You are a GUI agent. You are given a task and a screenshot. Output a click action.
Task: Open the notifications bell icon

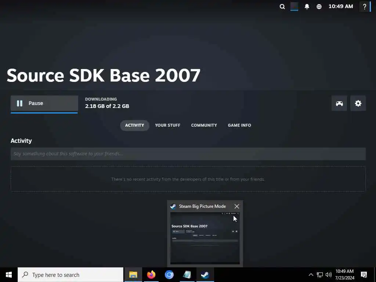click(x=307, y=7)
